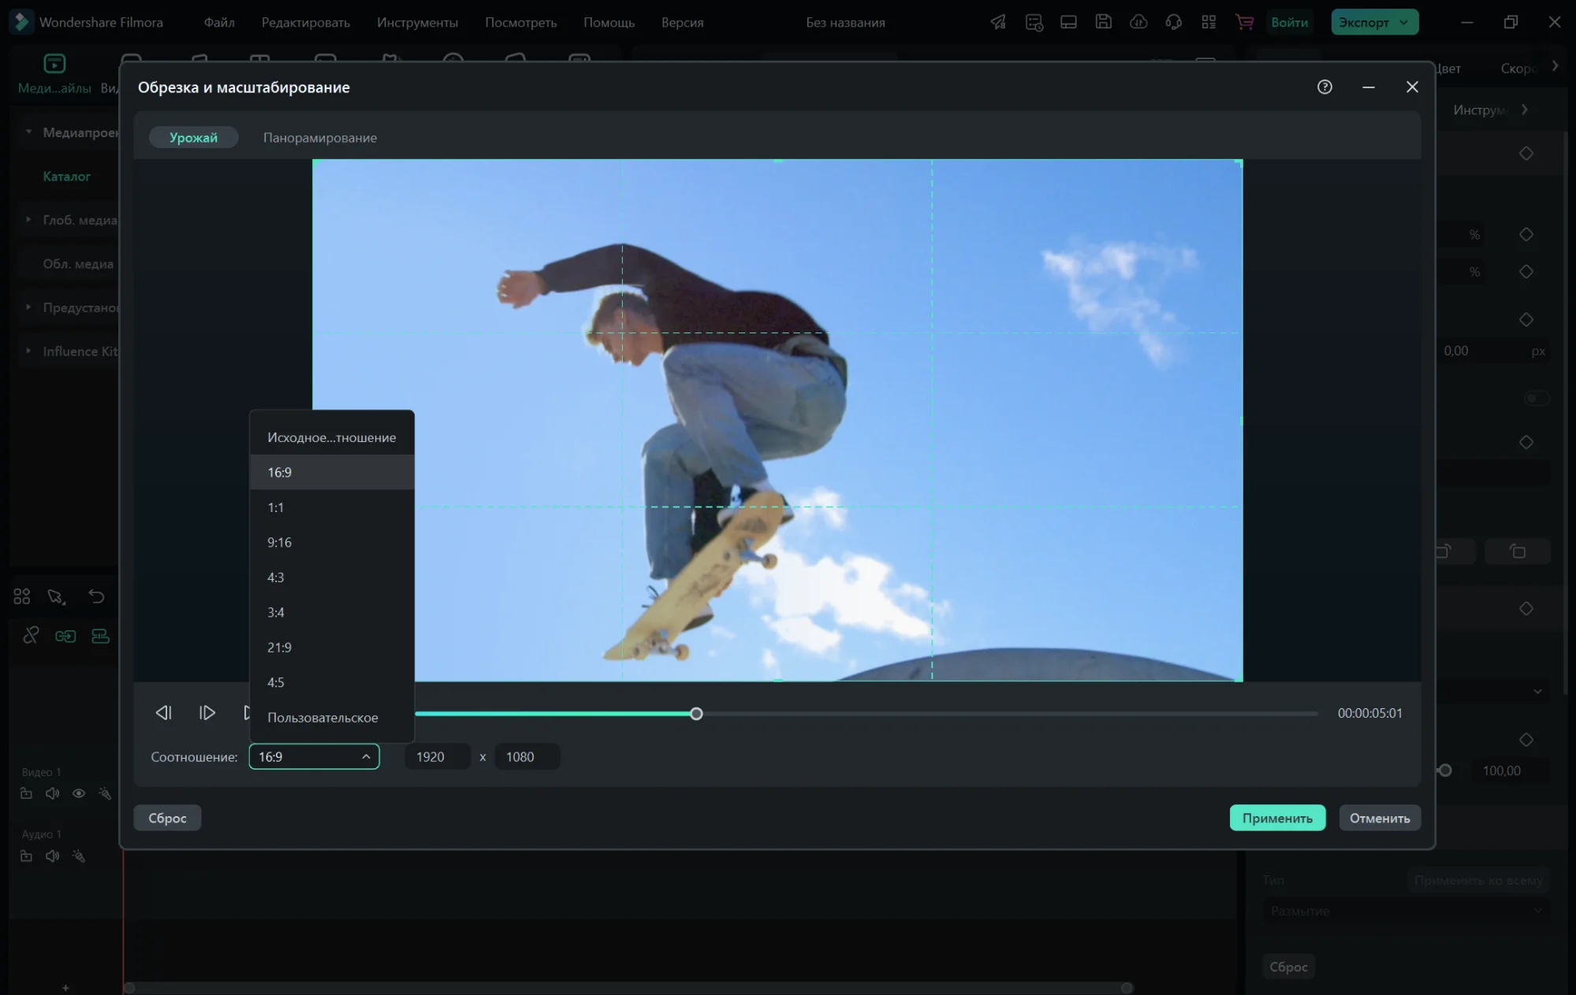
Task: Select the 3:4 aspect ratio
Action: point(332,612)
